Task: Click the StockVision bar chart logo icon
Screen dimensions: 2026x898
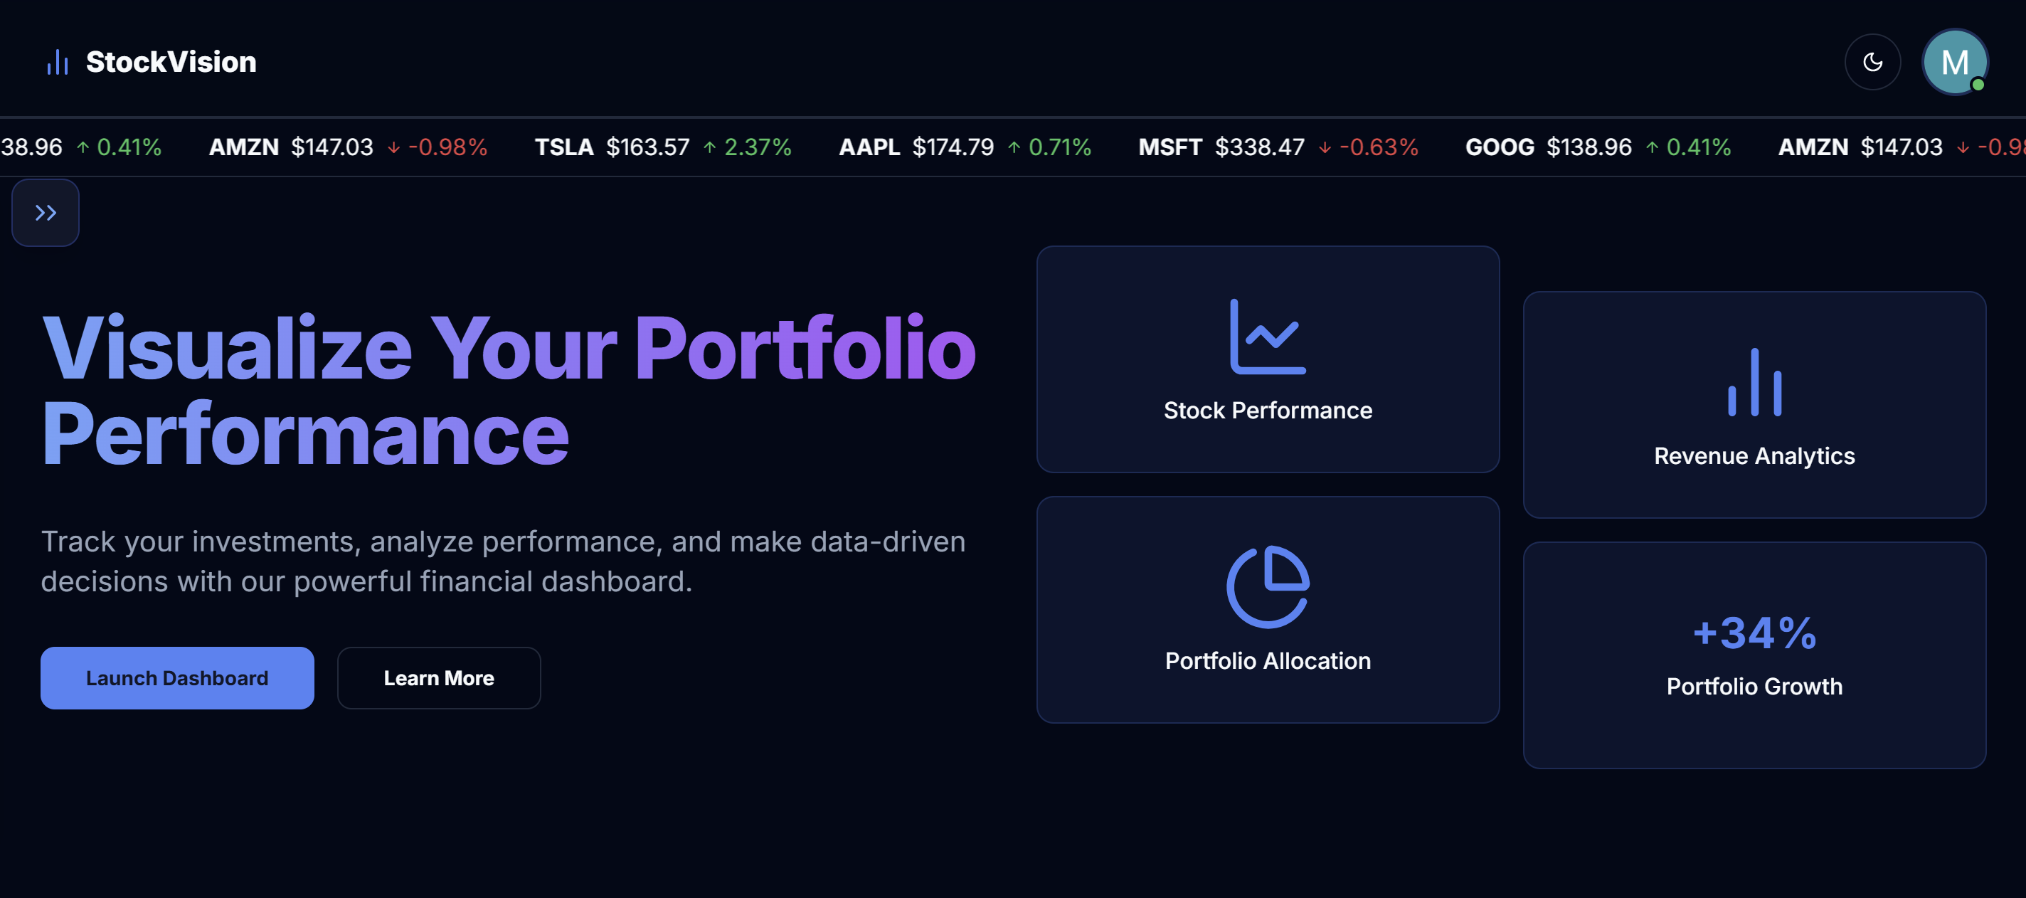Action: coord(58,61)
